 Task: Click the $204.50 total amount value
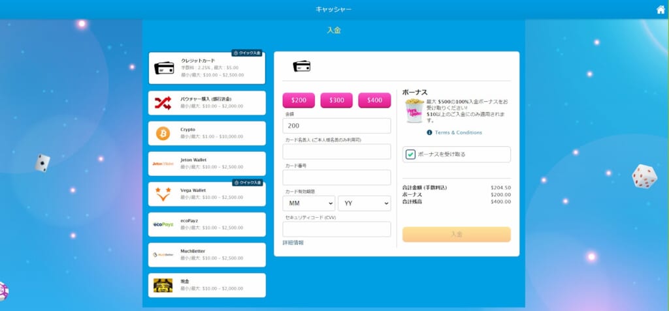tap(501, 188)
